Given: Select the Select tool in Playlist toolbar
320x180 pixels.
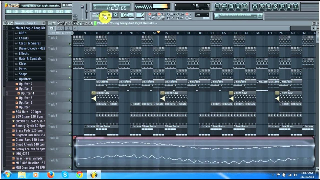Looking at the screenshot, I should coord(83,23).
